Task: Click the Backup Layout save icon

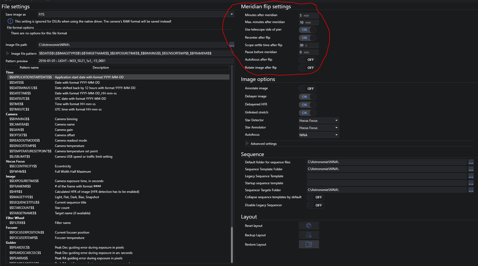Action: [x=309, y=235]
